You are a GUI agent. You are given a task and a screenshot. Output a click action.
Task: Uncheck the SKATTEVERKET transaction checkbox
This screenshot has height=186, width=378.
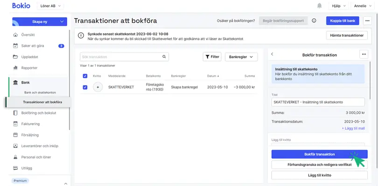85,87
